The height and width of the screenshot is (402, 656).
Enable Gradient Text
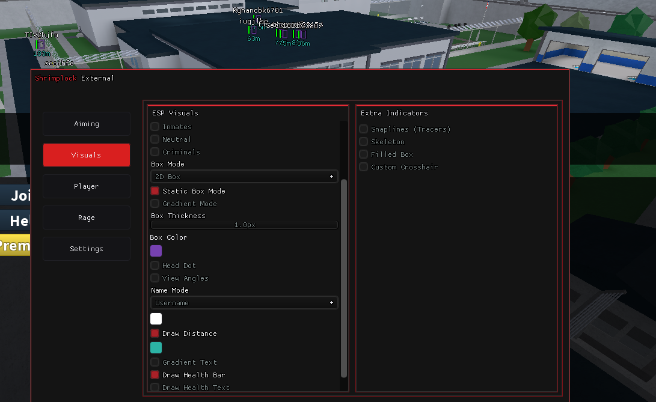(x=155, y=362)
